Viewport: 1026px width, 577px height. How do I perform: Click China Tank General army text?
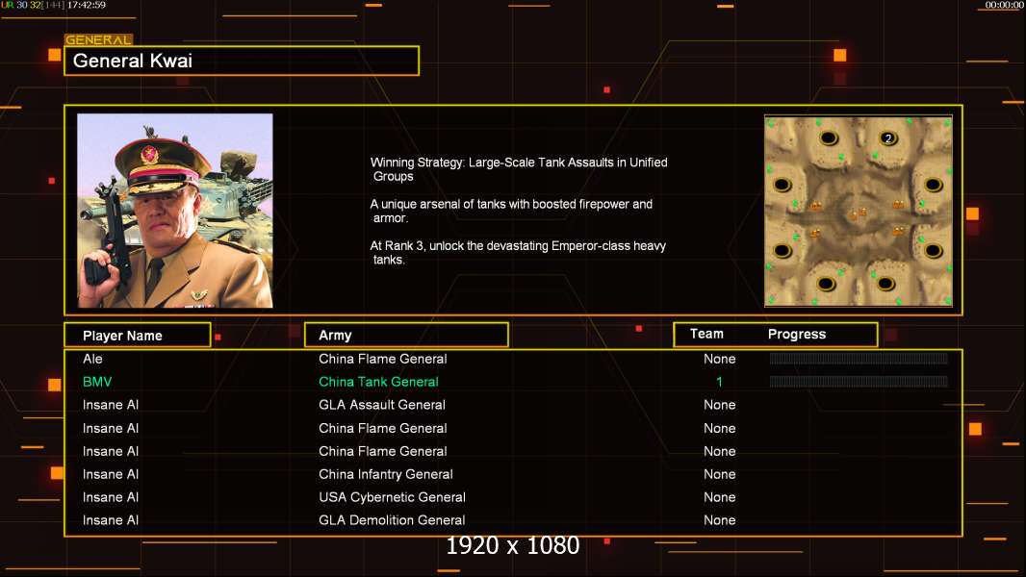[x=378, y=382]
